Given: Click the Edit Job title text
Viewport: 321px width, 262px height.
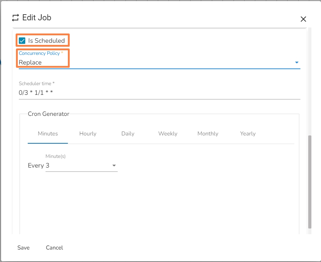Looking at the screenshot, I should pos(37,17).
